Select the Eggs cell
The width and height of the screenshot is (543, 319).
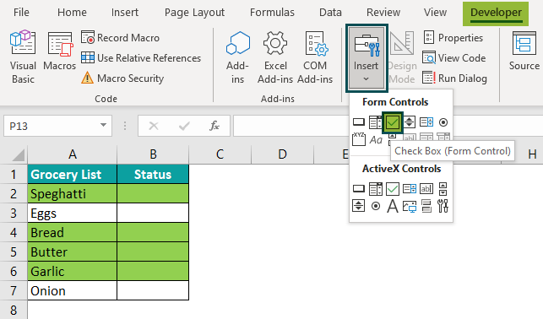click(x=73, y=214)
